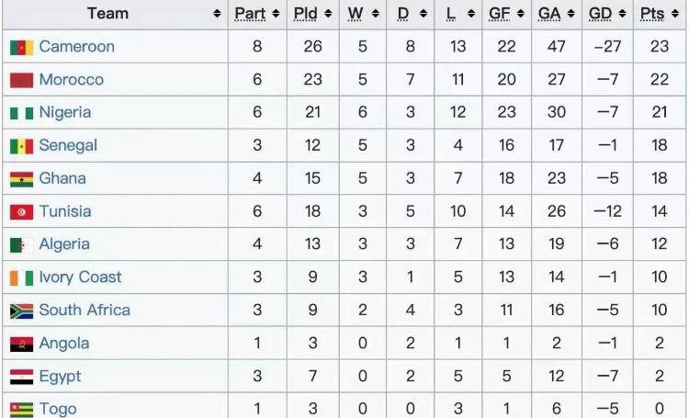Screen dimensions: 689x418
Task: Click the Togo team link
Action: (57, 409)
